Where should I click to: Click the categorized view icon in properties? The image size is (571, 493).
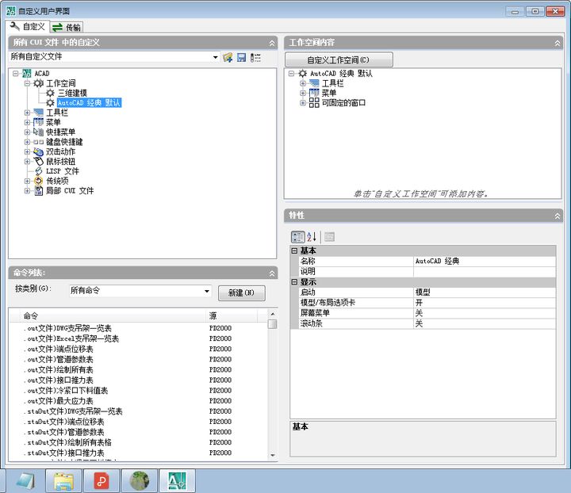click(298, 237)
